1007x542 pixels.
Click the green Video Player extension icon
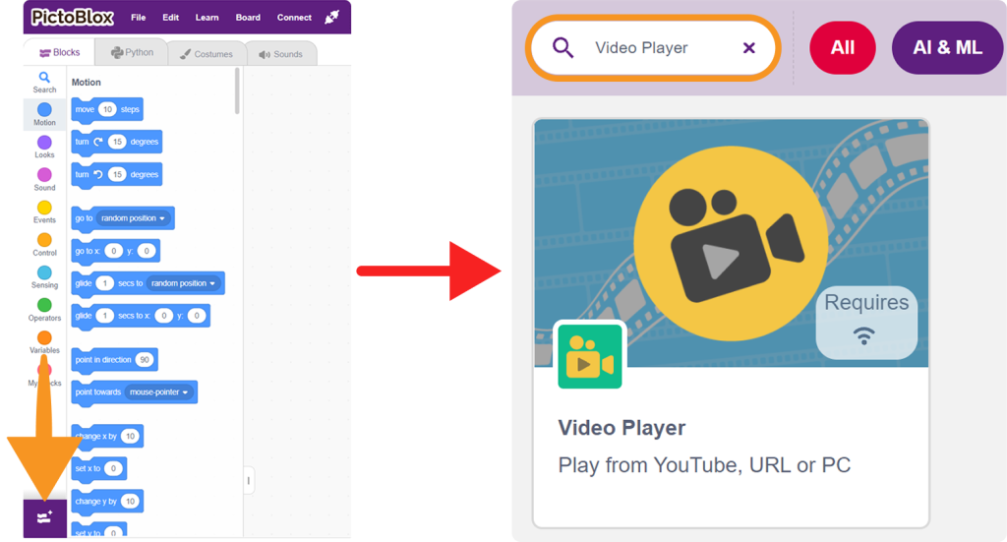590,356
